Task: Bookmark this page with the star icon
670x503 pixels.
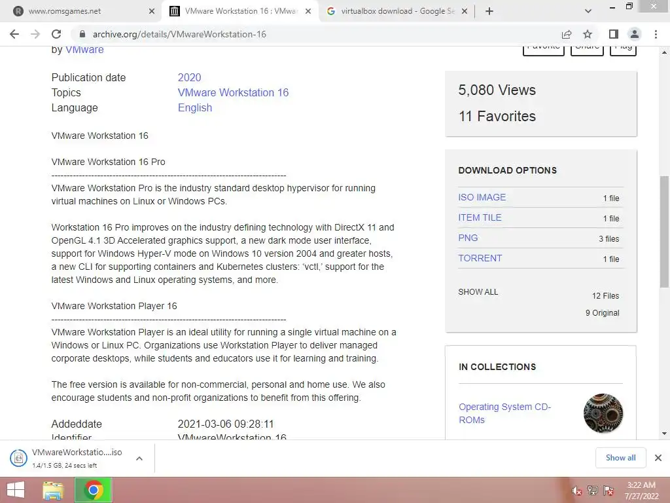Action: [588, 34]
